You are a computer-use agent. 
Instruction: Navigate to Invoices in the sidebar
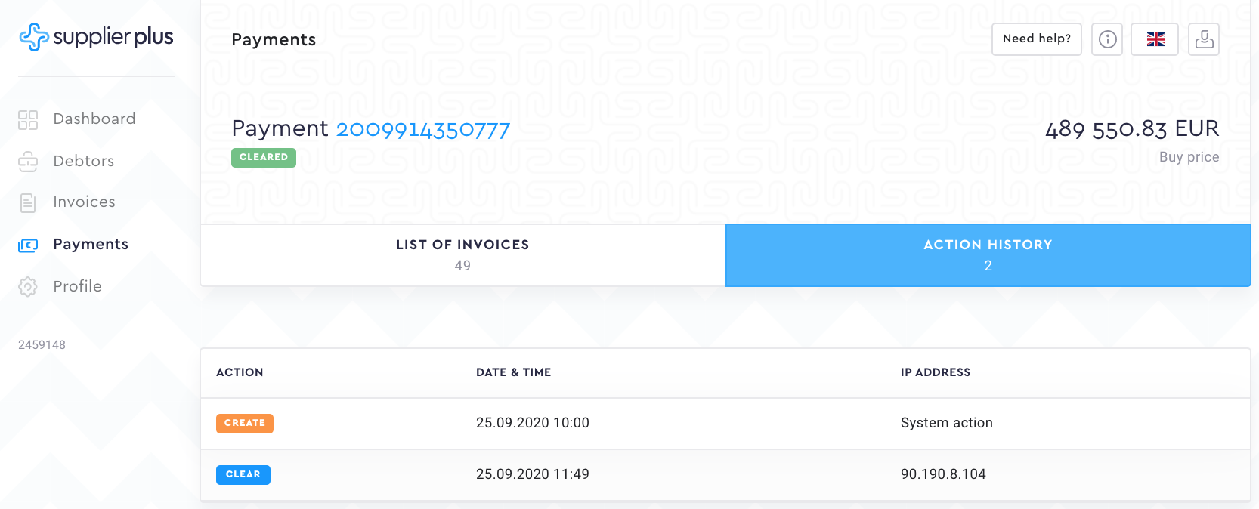[x=85, y=202]
